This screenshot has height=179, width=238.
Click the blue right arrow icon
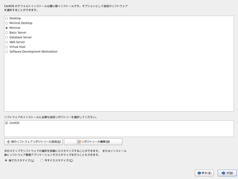(x=223, y=173)
